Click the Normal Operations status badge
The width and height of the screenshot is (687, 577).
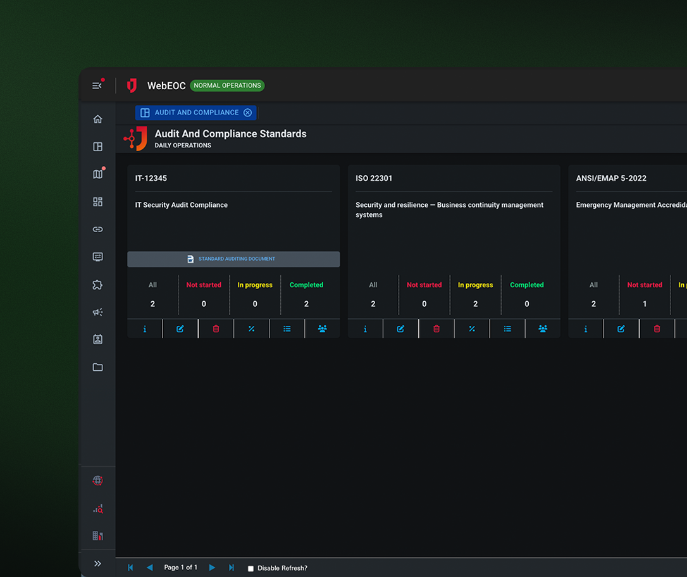point(227,85)
